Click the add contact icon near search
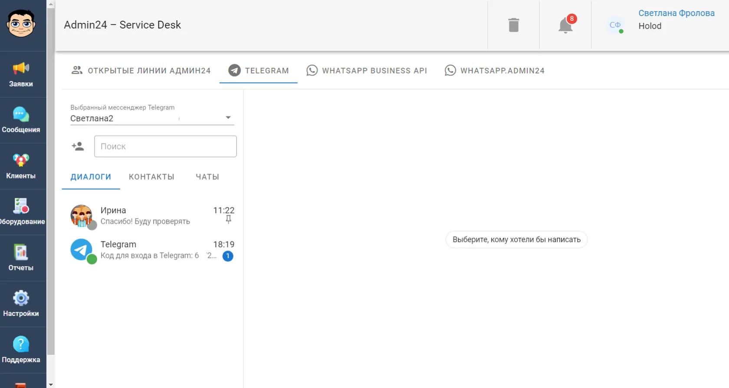This screenshot has width=729, height=388. coord(78,146)
